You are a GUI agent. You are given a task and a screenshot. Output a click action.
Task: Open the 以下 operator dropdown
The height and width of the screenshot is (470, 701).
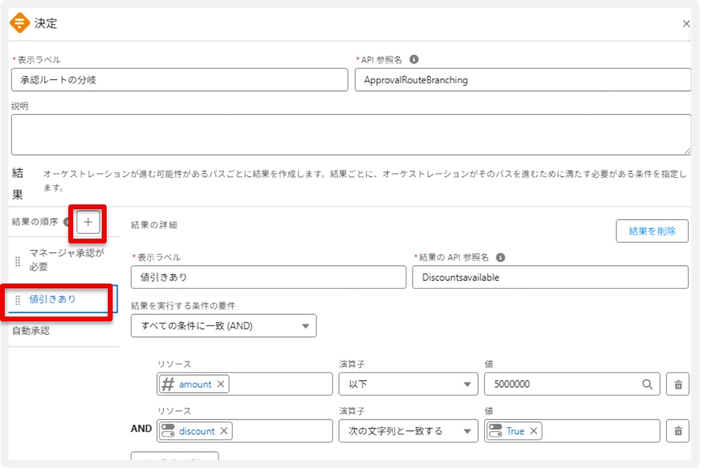click(x=409, y=384)
